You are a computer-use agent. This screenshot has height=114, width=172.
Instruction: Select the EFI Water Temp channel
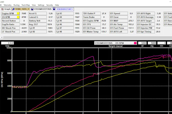[90, 32]
